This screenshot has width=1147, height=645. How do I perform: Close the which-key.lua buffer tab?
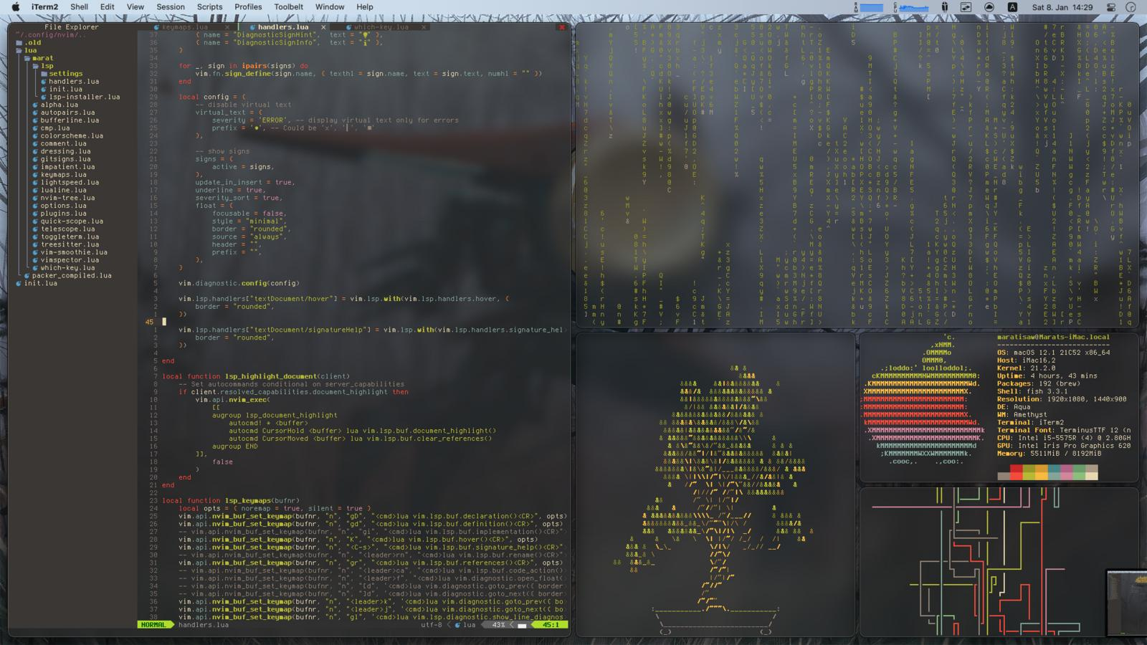point(424,27)
